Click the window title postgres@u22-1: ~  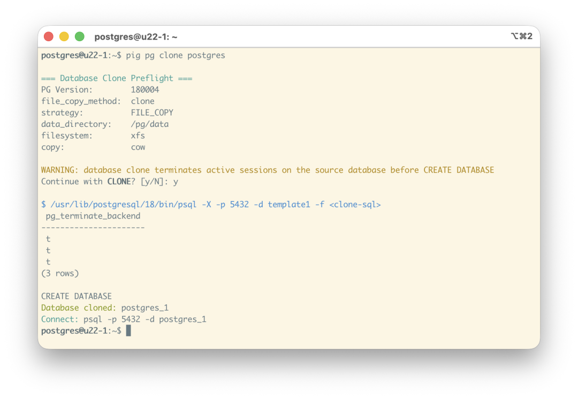(135, 37)
